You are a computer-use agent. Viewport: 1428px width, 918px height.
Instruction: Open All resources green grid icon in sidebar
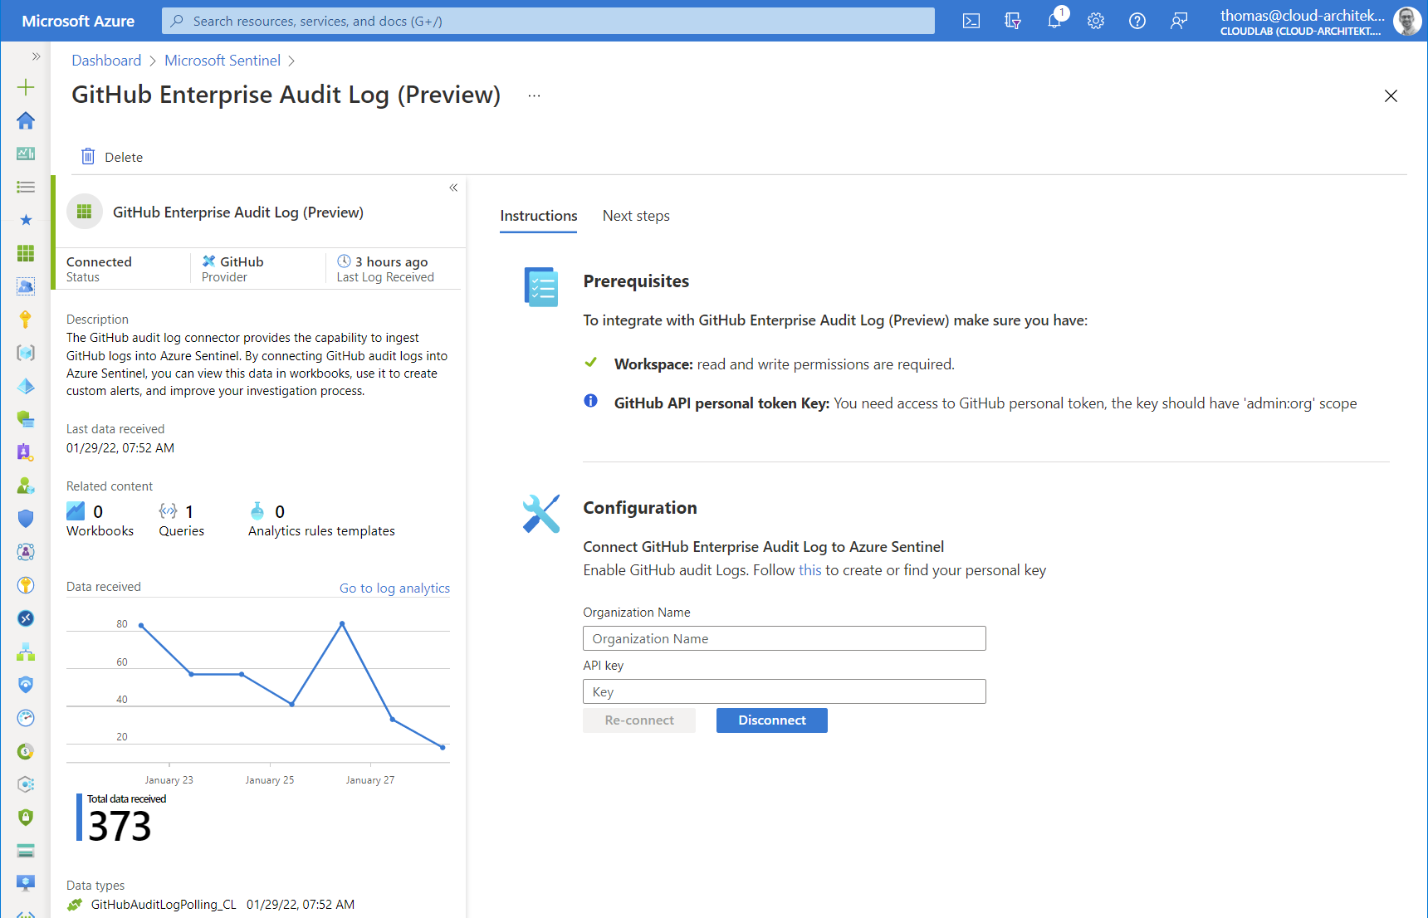26,253
